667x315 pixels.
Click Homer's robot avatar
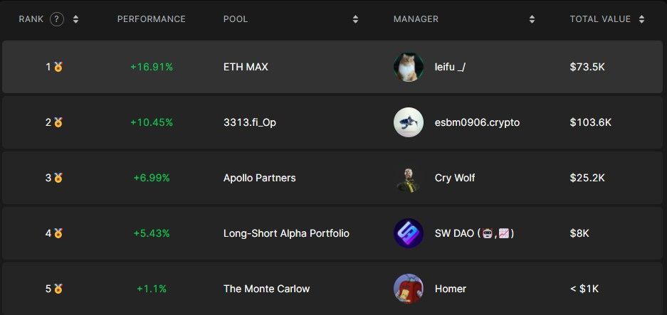click(409, 289)
